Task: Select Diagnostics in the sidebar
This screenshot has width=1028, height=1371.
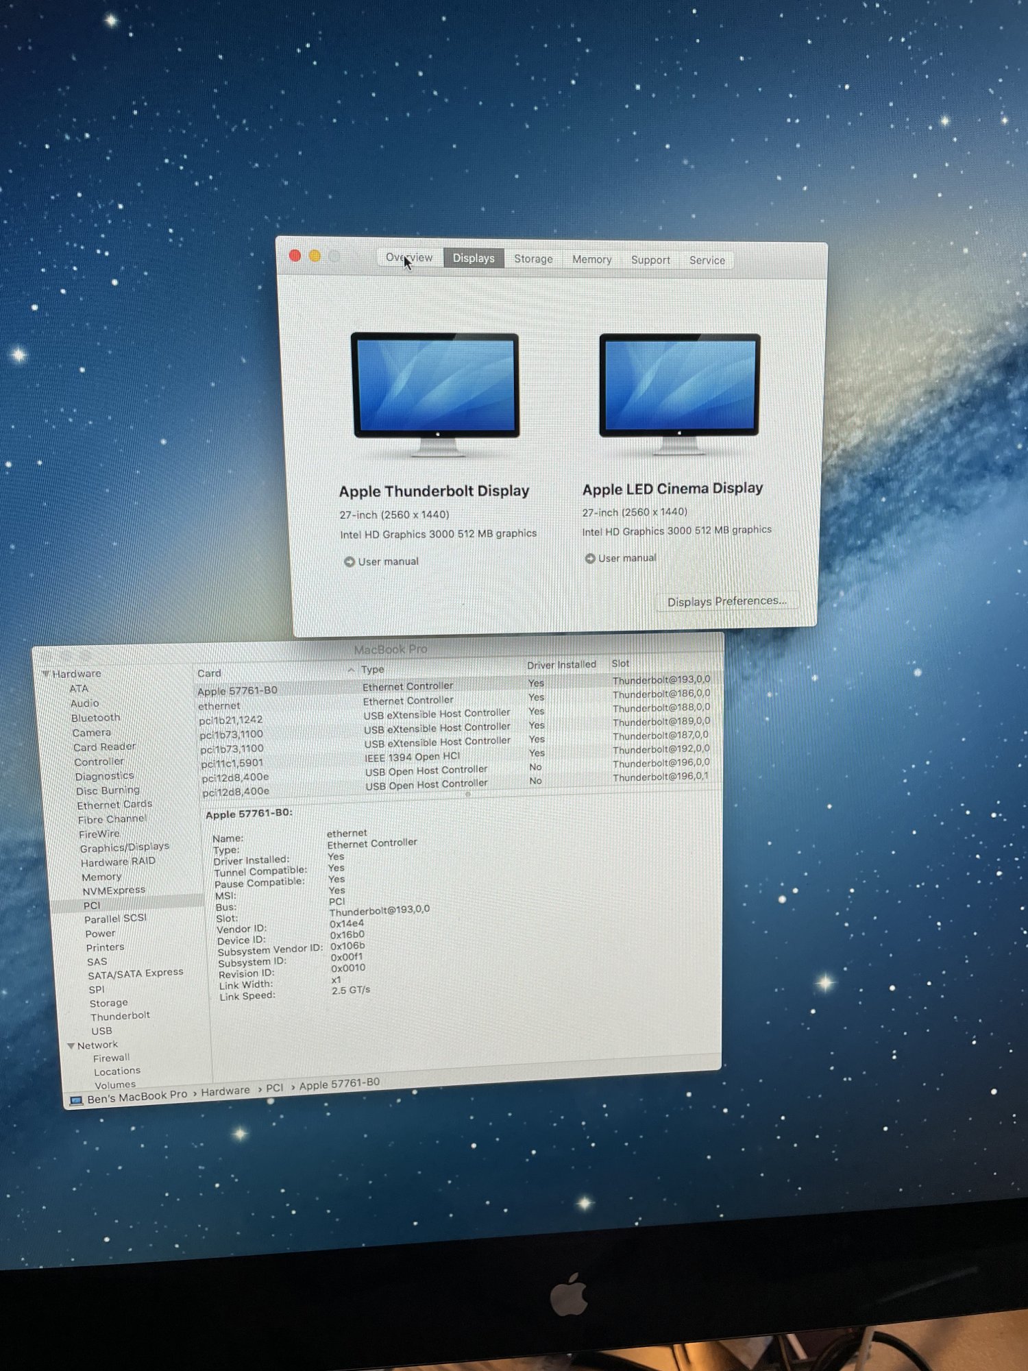Action: pyautogui.click(x=105, y=776)
